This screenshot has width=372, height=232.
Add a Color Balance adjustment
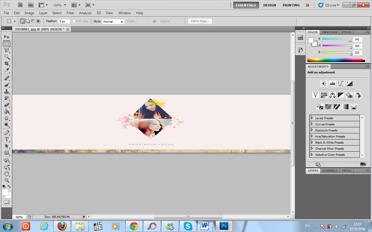[332, 95]
